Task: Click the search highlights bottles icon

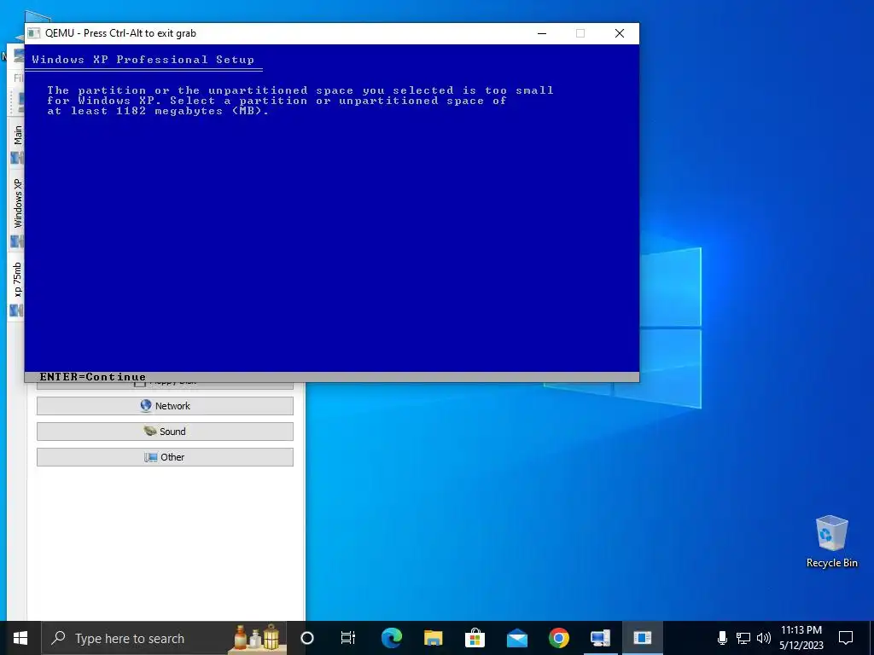Action: (257, 638)
